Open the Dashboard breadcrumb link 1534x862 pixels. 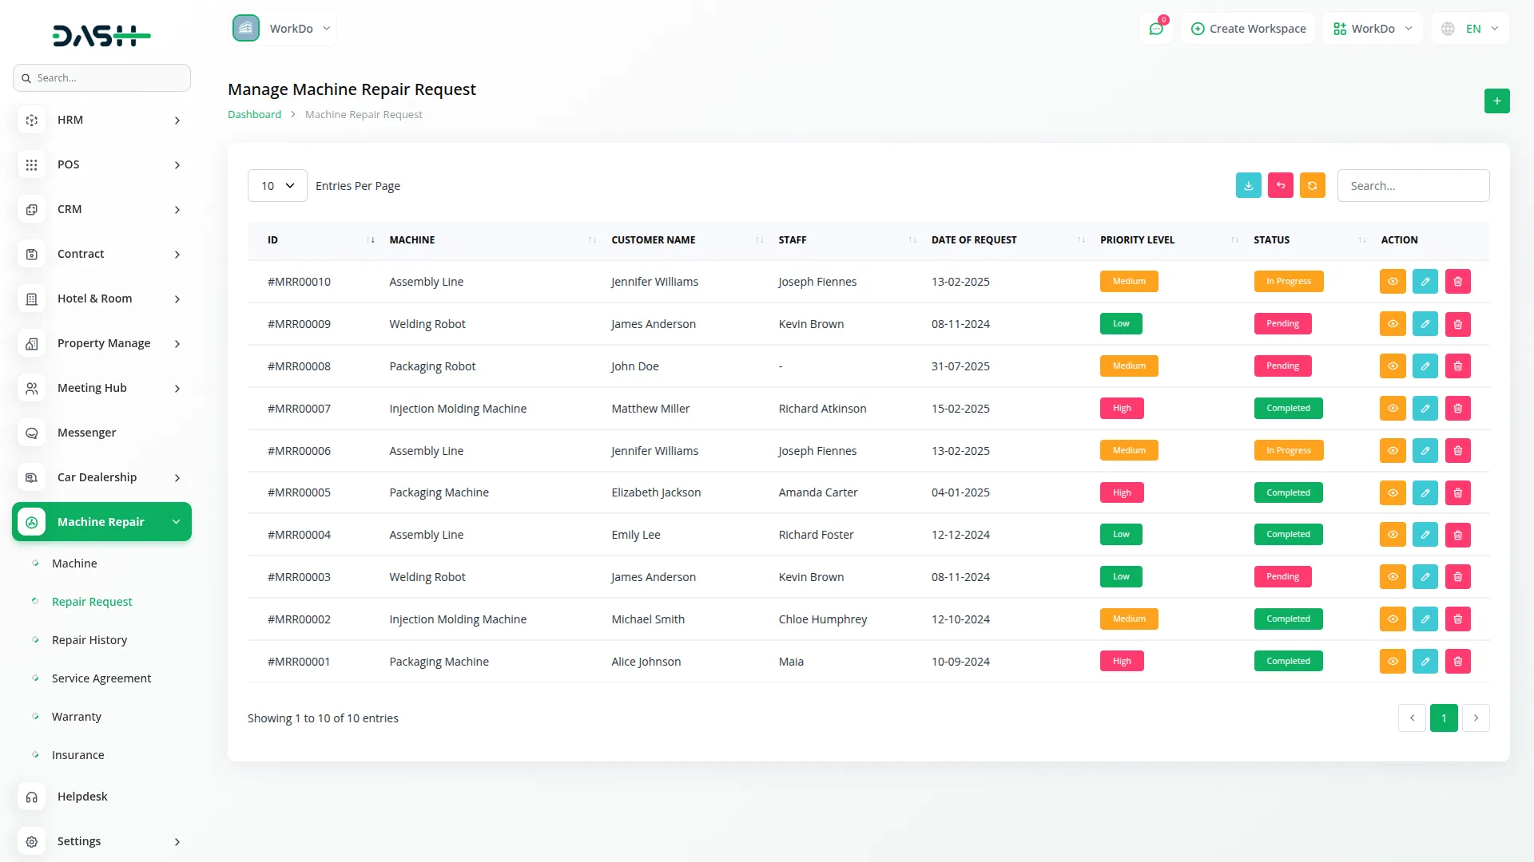(254, 114)
